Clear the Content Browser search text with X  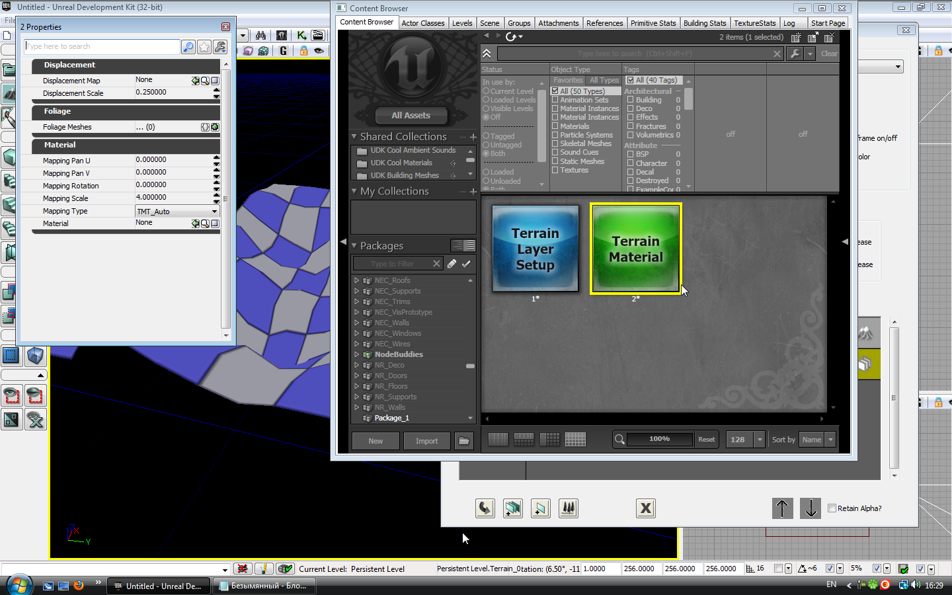[777, 54]
